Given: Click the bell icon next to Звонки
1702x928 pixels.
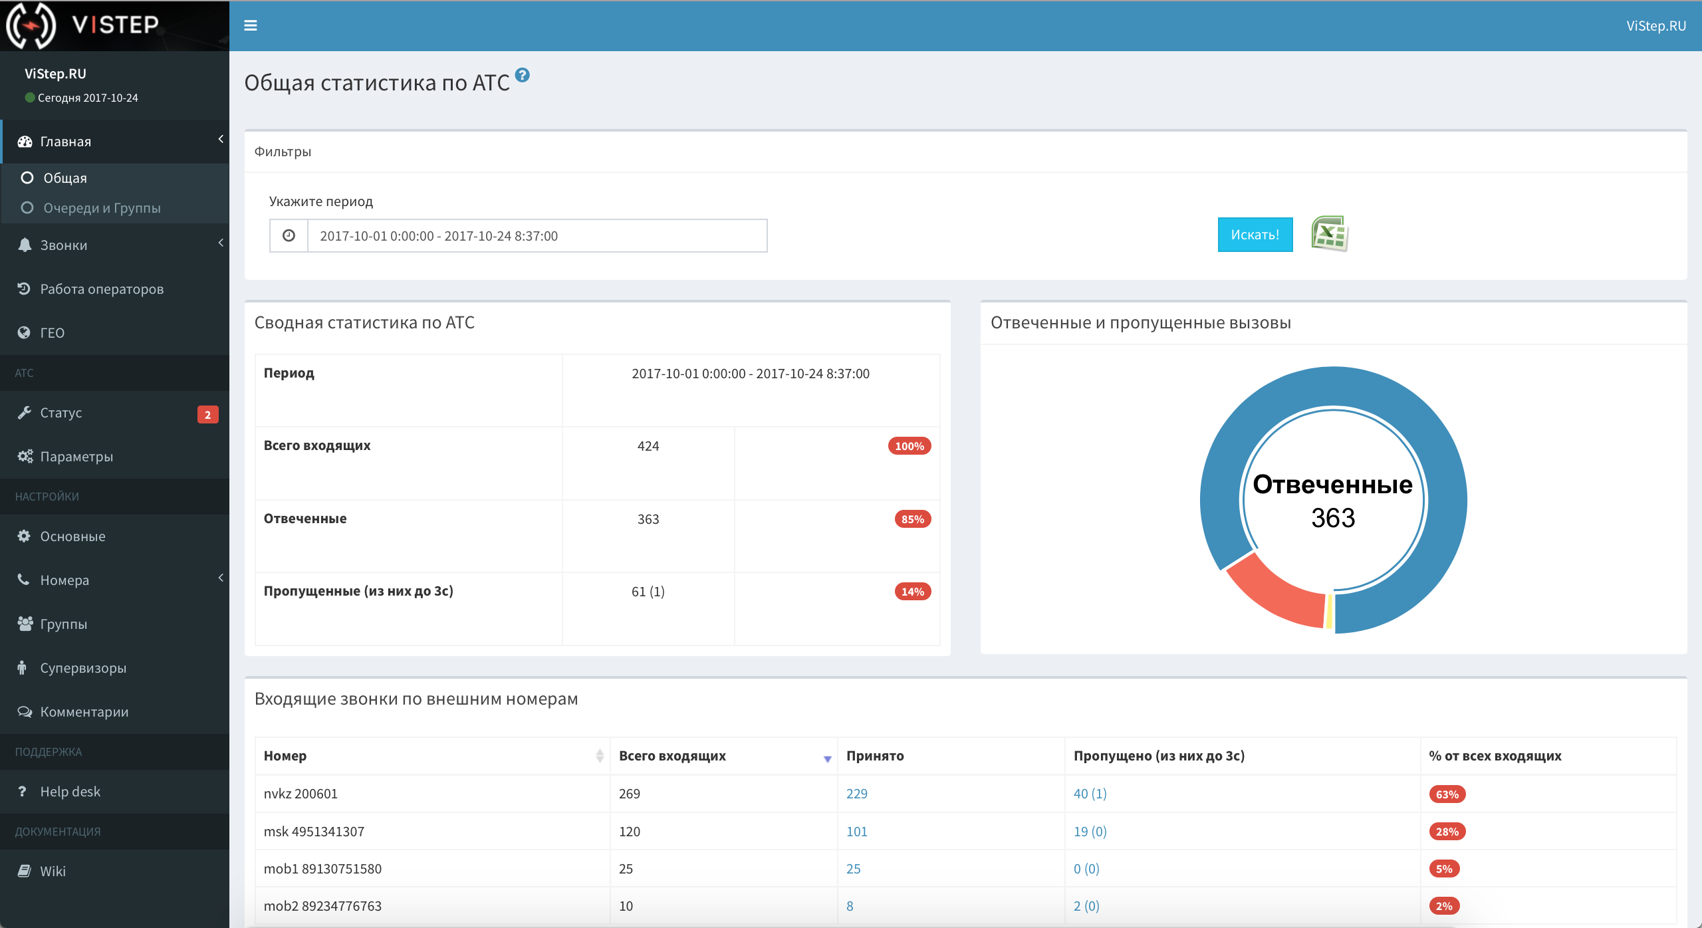Looking at the screenshot, I should click(x=25, y=245).
